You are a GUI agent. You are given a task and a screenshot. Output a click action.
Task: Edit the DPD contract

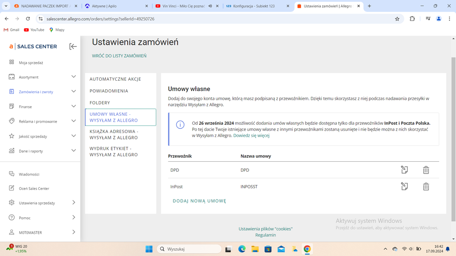pos(404,170)
